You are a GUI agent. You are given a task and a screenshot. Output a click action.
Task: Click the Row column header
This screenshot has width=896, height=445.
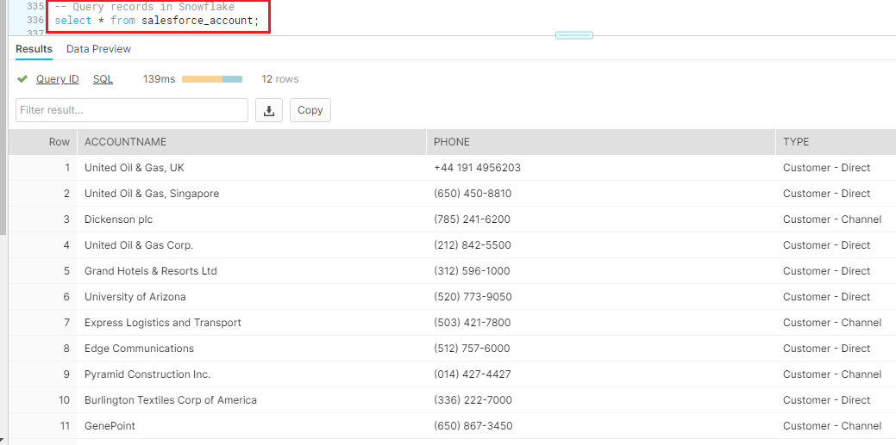click(x=59, y=142)
